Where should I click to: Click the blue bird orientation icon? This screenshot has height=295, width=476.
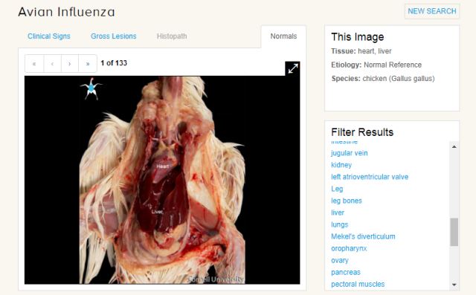pos(91,88)
